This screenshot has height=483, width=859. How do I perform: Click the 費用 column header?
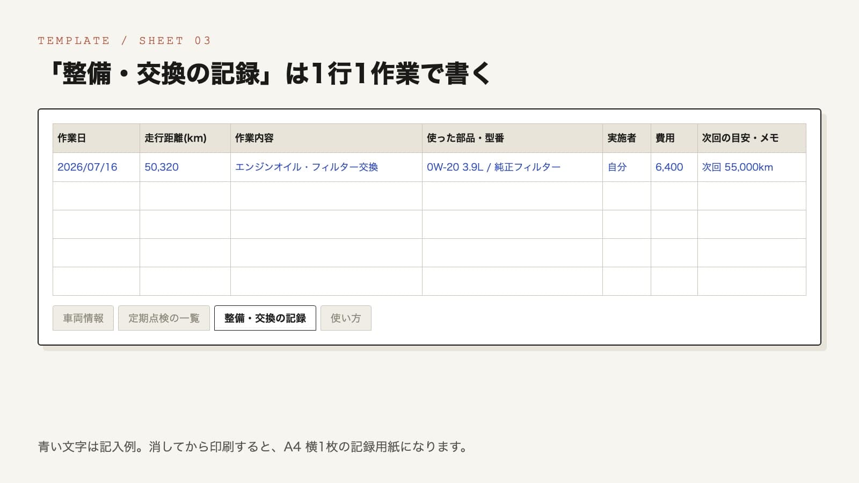coord(674,138)
